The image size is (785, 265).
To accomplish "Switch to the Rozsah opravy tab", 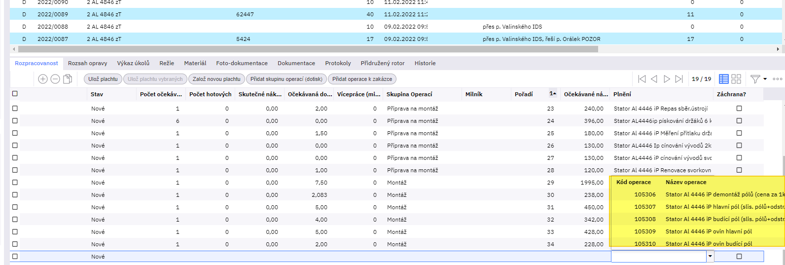I will point(87,63).
